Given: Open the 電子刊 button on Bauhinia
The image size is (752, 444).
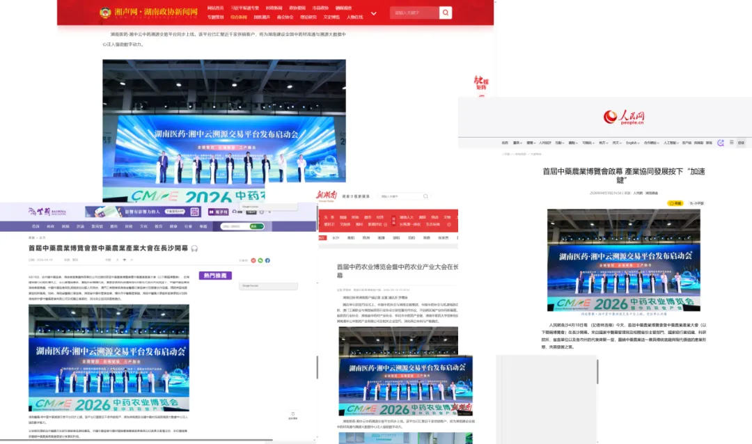Looking at the screenshot, I should [x=218, y=212].
